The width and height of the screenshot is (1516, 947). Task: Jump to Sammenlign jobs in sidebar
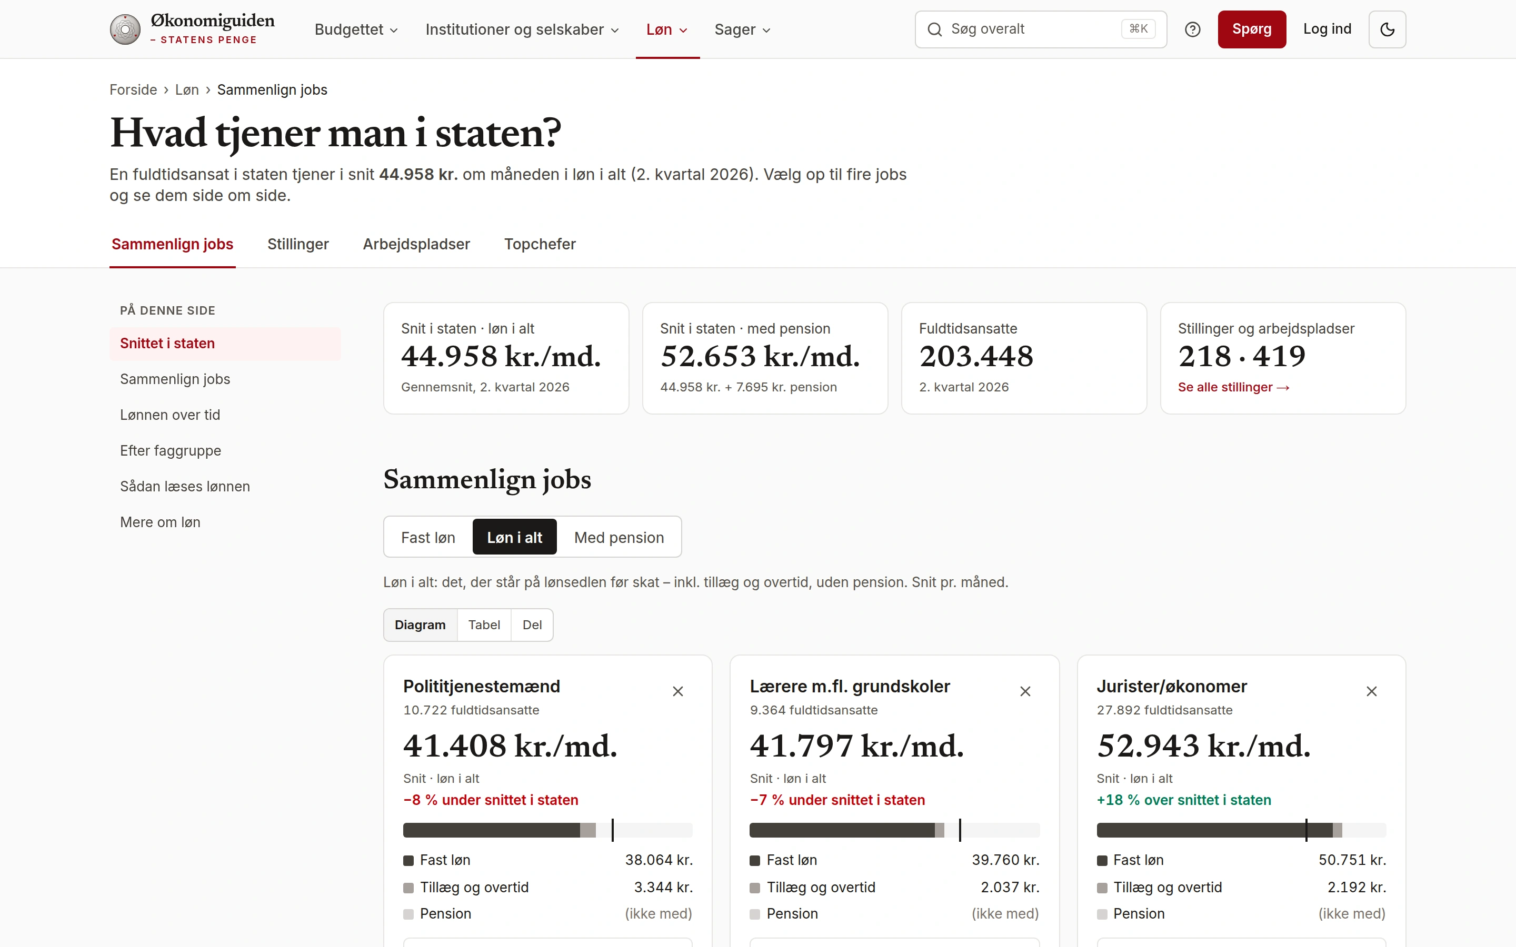pyautogui.click(x=225, y=379)
